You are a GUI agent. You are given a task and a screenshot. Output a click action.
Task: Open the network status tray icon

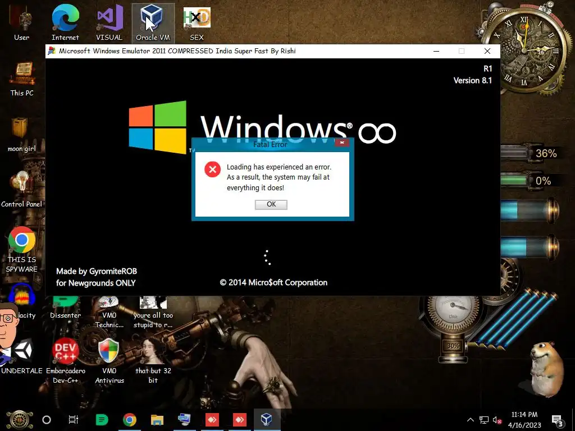[484, 420]
